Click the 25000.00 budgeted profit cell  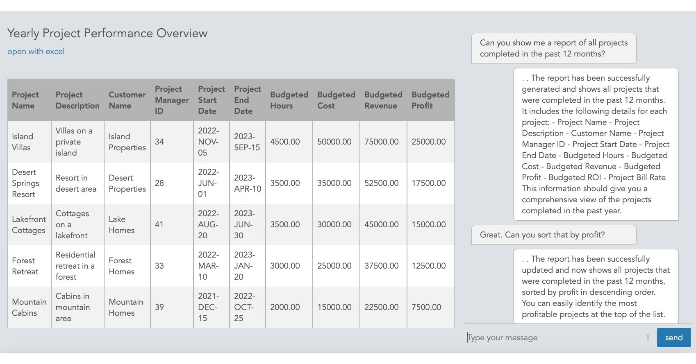428,142
